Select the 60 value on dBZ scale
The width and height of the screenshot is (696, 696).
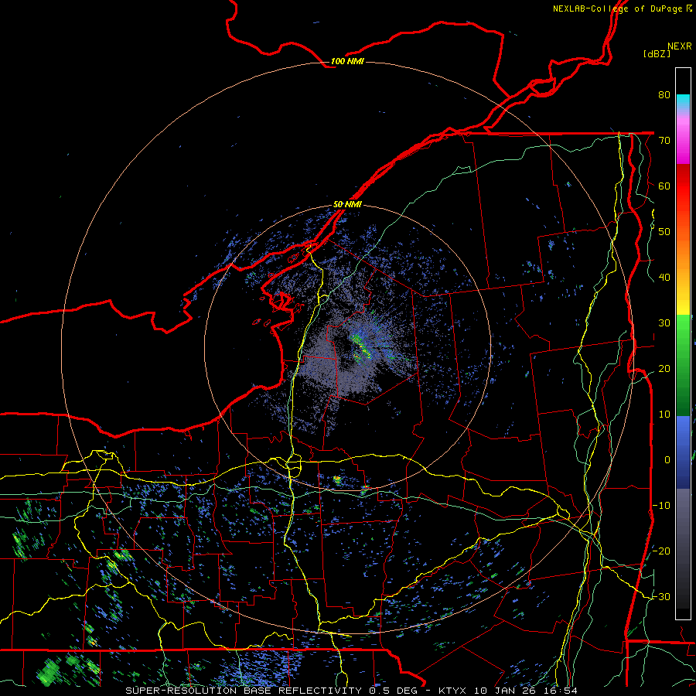coord(664,186)
